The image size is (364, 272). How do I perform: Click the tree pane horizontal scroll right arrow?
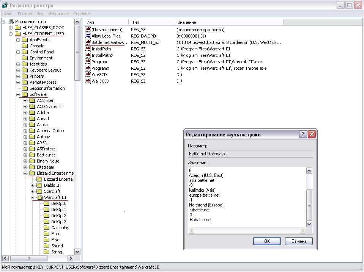click(x=71, y=258)
